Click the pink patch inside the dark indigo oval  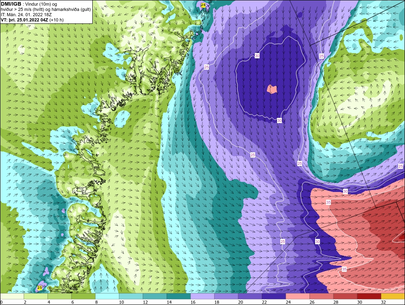point(272,89)
